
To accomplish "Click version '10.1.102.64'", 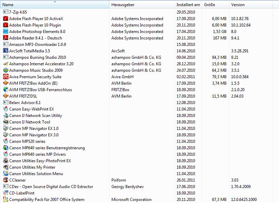I will click(x=241, y=25).
